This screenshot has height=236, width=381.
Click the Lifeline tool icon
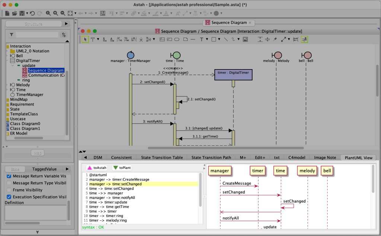[92, 39]
